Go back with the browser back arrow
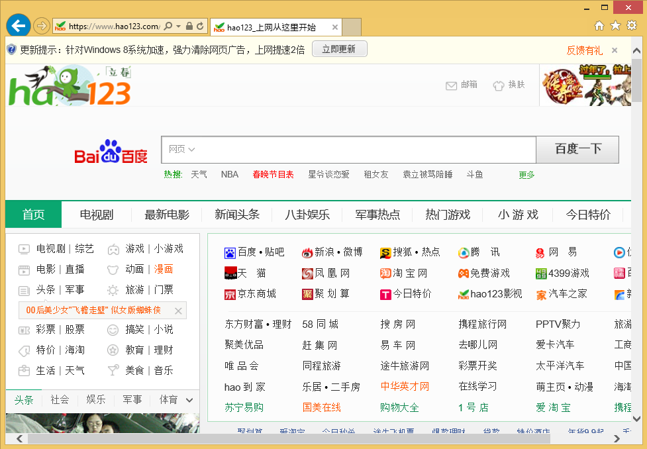Screen dimensions: 647x449 (x=18, y=26)
